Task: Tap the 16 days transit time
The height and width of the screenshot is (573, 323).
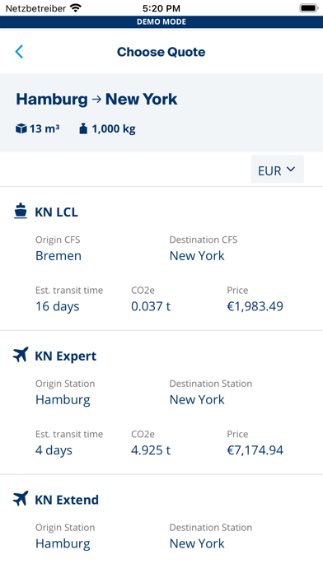Action: pos(58,306)
